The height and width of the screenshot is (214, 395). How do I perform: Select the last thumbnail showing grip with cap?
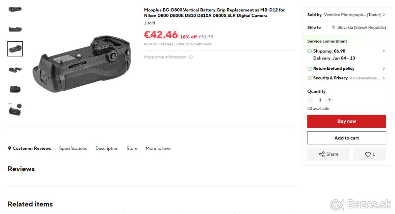[x=15, y=110]
